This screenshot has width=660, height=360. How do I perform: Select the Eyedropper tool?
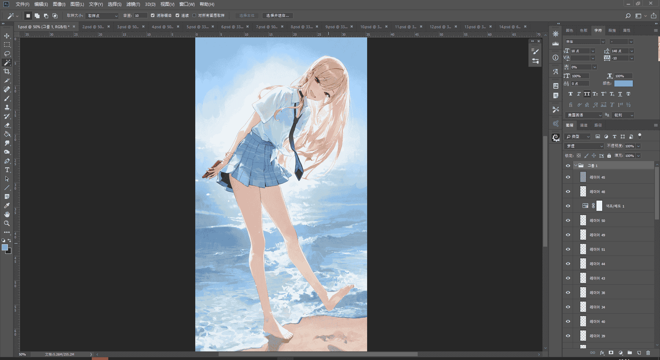pos(7,205)
